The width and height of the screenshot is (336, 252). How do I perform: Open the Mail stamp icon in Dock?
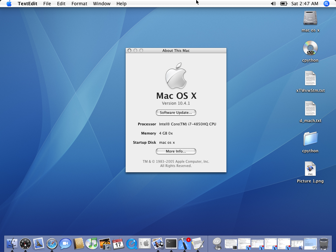39,244
